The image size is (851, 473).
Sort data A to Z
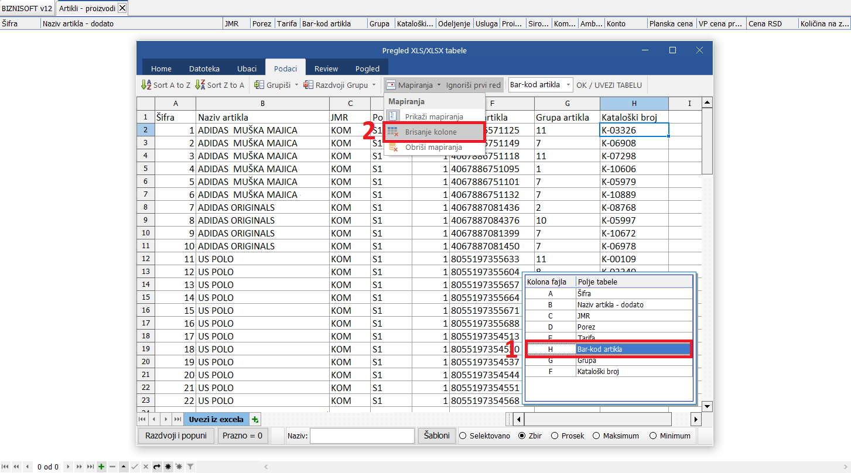pyautogui.click(x=166, y=85)
